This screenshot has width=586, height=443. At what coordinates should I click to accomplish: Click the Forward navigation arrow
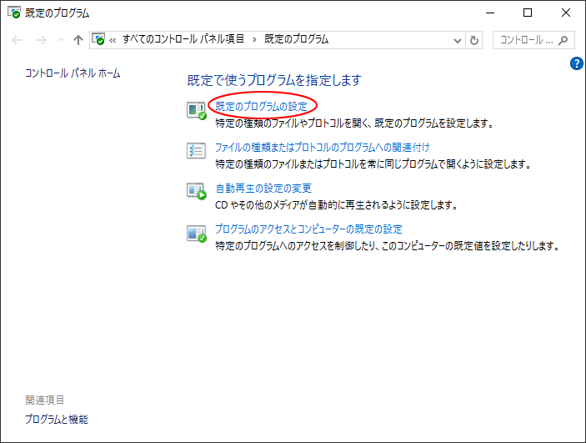pos(42,40)
